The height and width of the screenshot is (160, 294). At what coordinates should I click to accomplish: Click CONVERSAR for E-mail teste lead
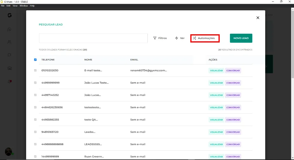coord(233,71)
